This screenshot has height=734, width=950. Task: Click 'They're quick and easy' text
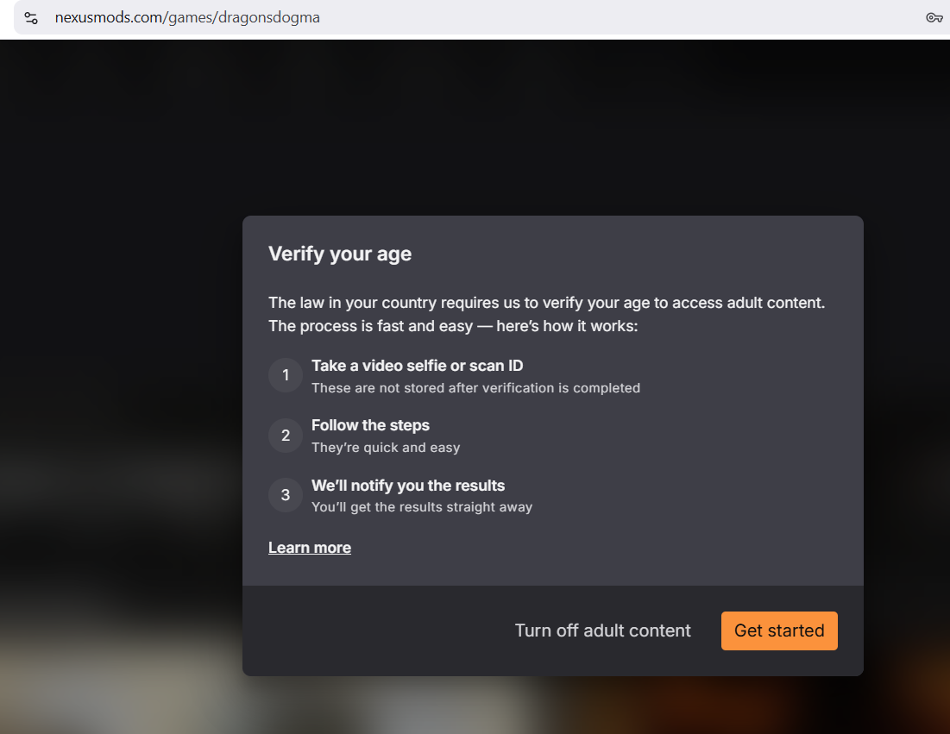pyautogui.click(x=386, y=448)
